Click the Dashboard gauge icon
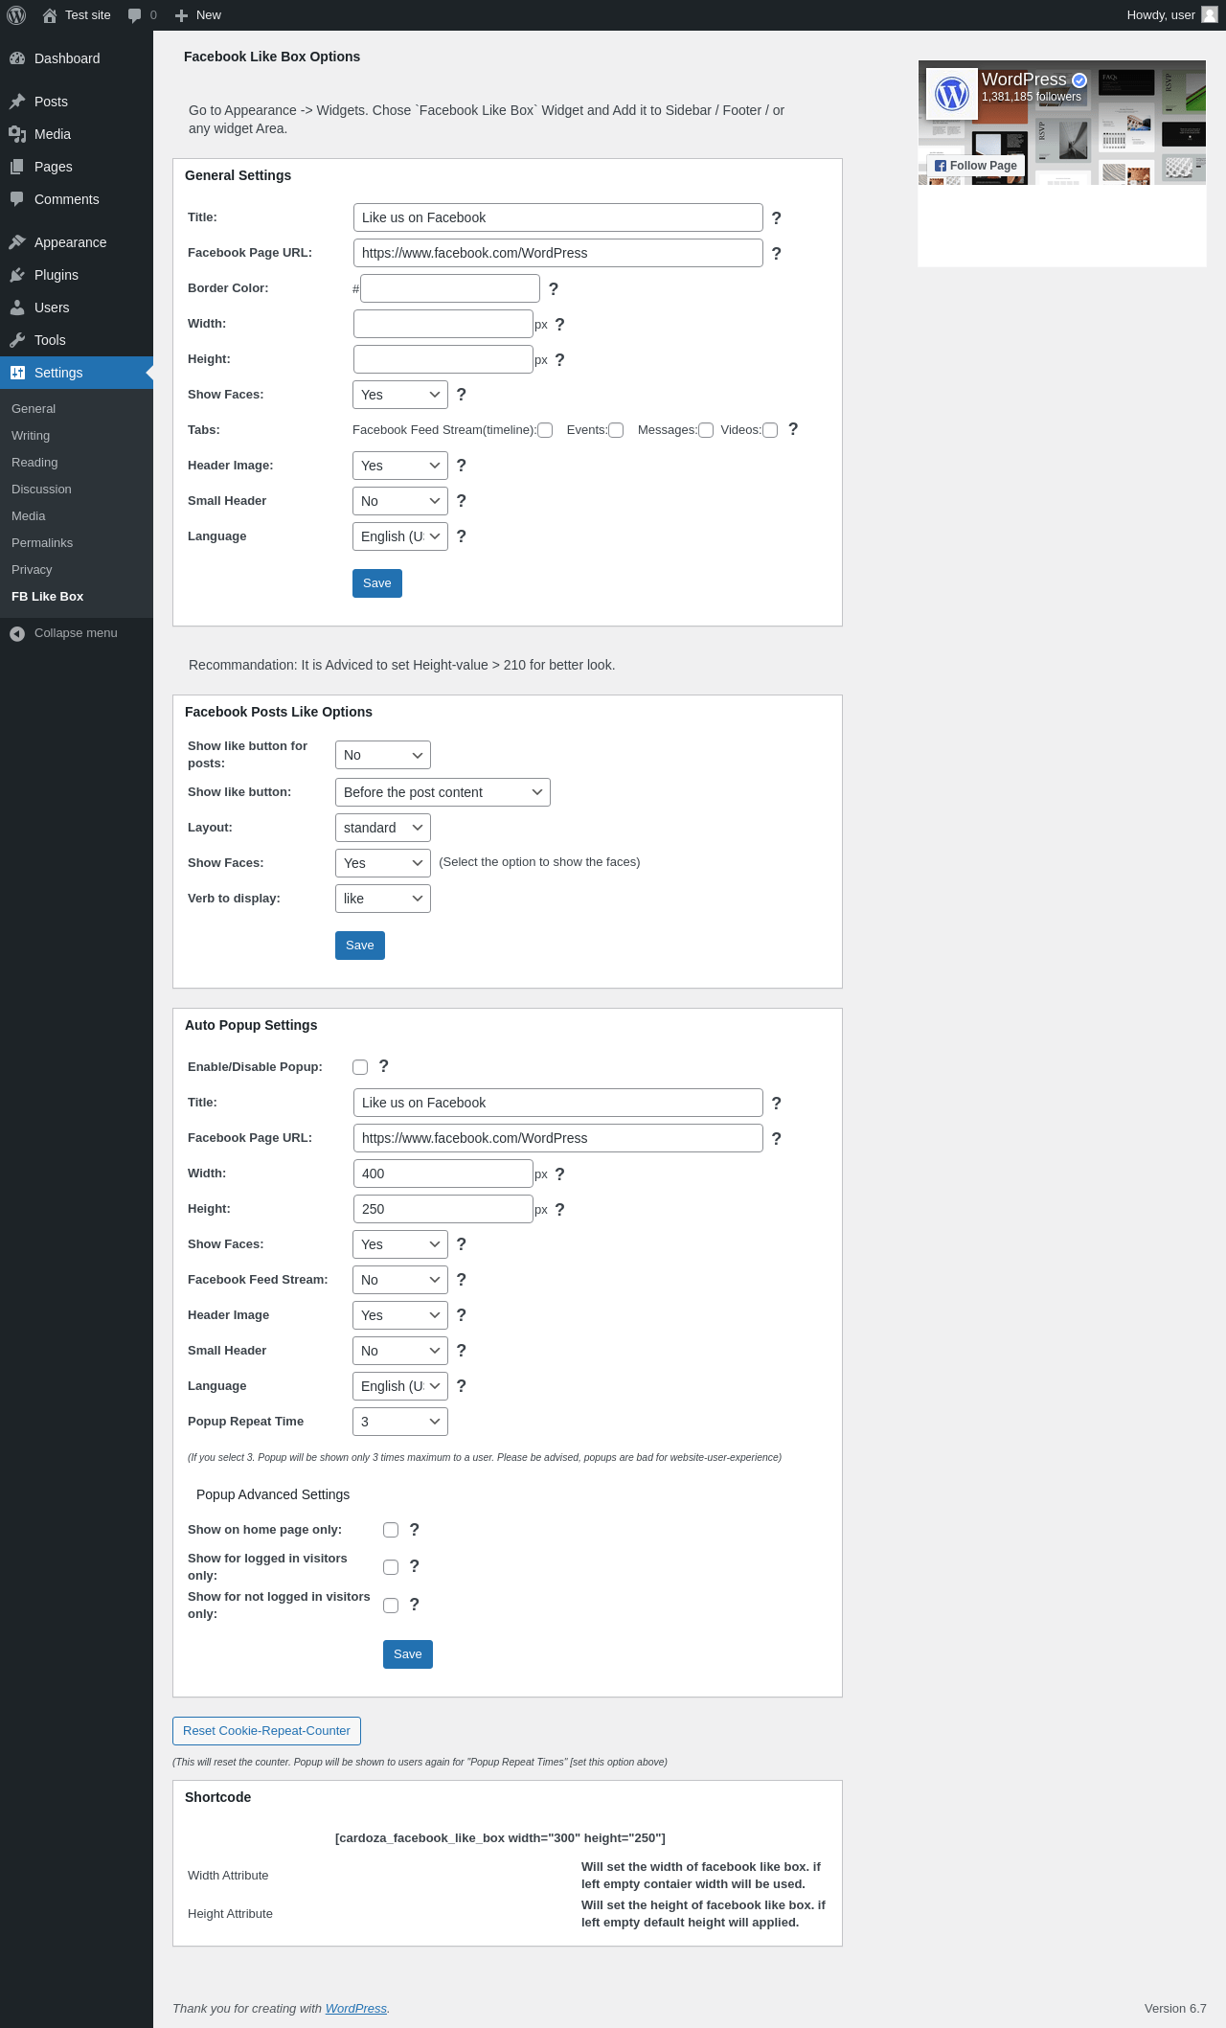The width and height of the screenshot is (1226, 2028). 17,58
